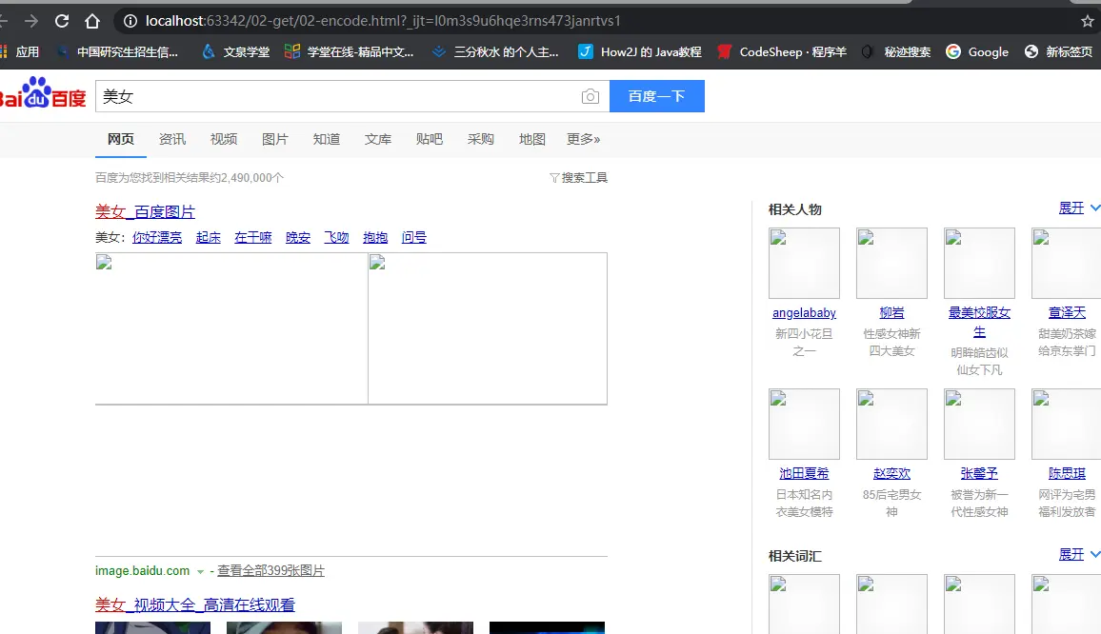Click the 池田夏希 thumbnail image
Viewport: 1101px width, 634px height.
click(804, 424)
